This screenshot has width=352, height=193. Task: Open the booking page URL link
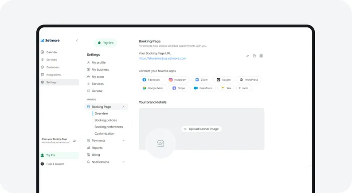click(162, 58)
